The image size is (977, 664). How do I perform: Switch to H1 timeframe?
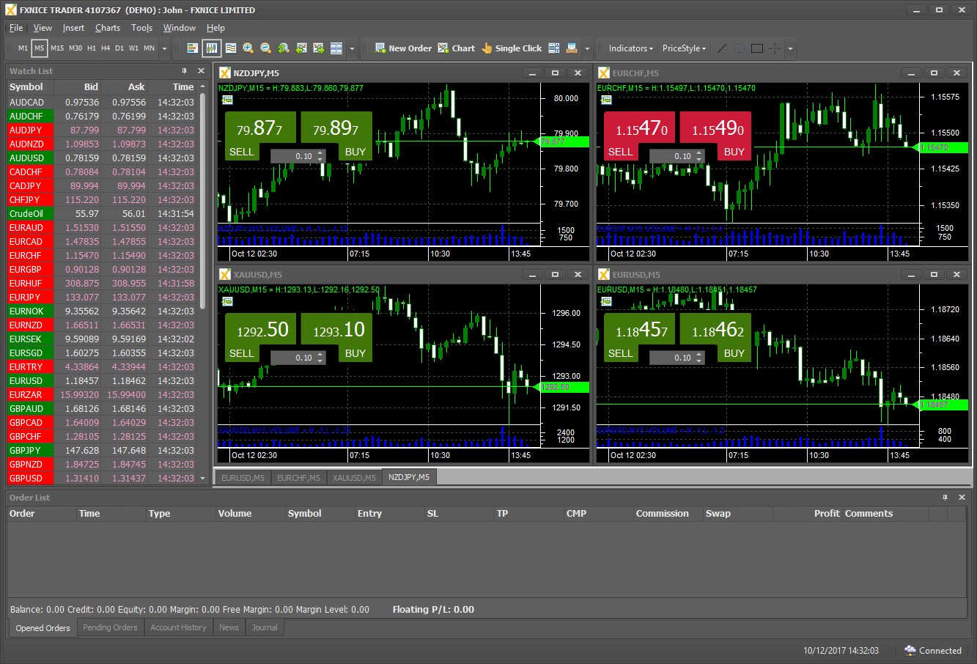[92, 48]
